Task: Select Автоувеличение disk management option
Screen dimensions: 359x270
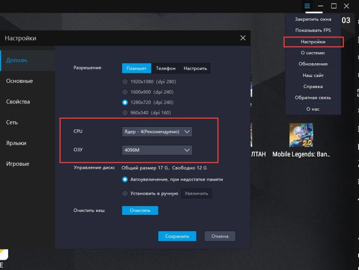Action: (125, 179)
